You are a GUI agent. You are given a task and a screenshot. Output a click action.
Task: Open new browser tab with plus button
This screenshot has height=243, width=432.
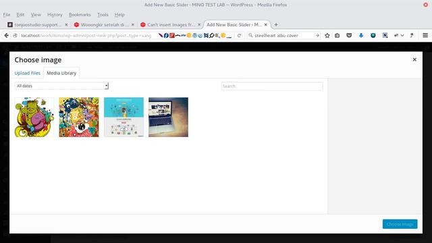276,24
